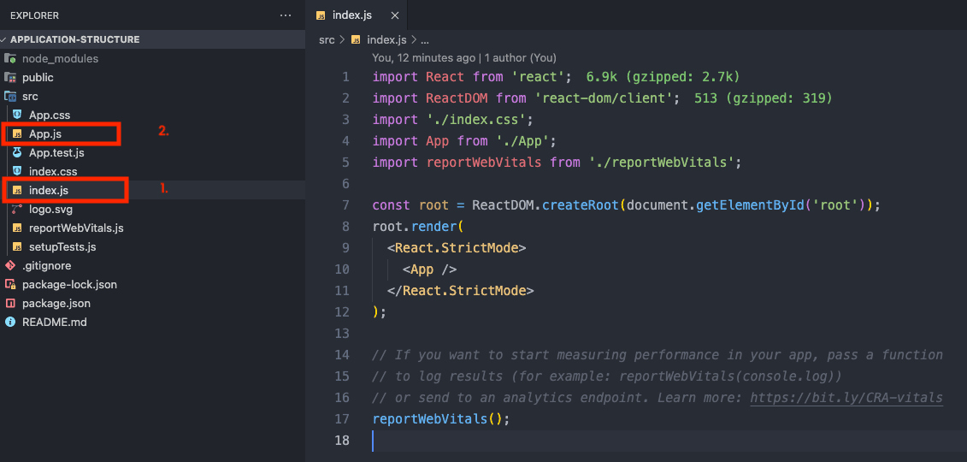The height and width of the screenshot is (462, 967).
Task: Expand the public folder
Action: coord(38,78)
